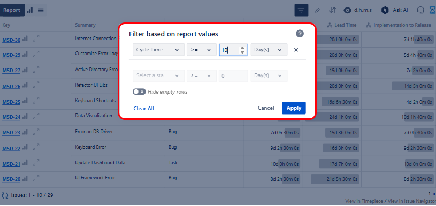436x206 pixels.
Task: Open issue MSD-25 link
Action: click(11, 102)
